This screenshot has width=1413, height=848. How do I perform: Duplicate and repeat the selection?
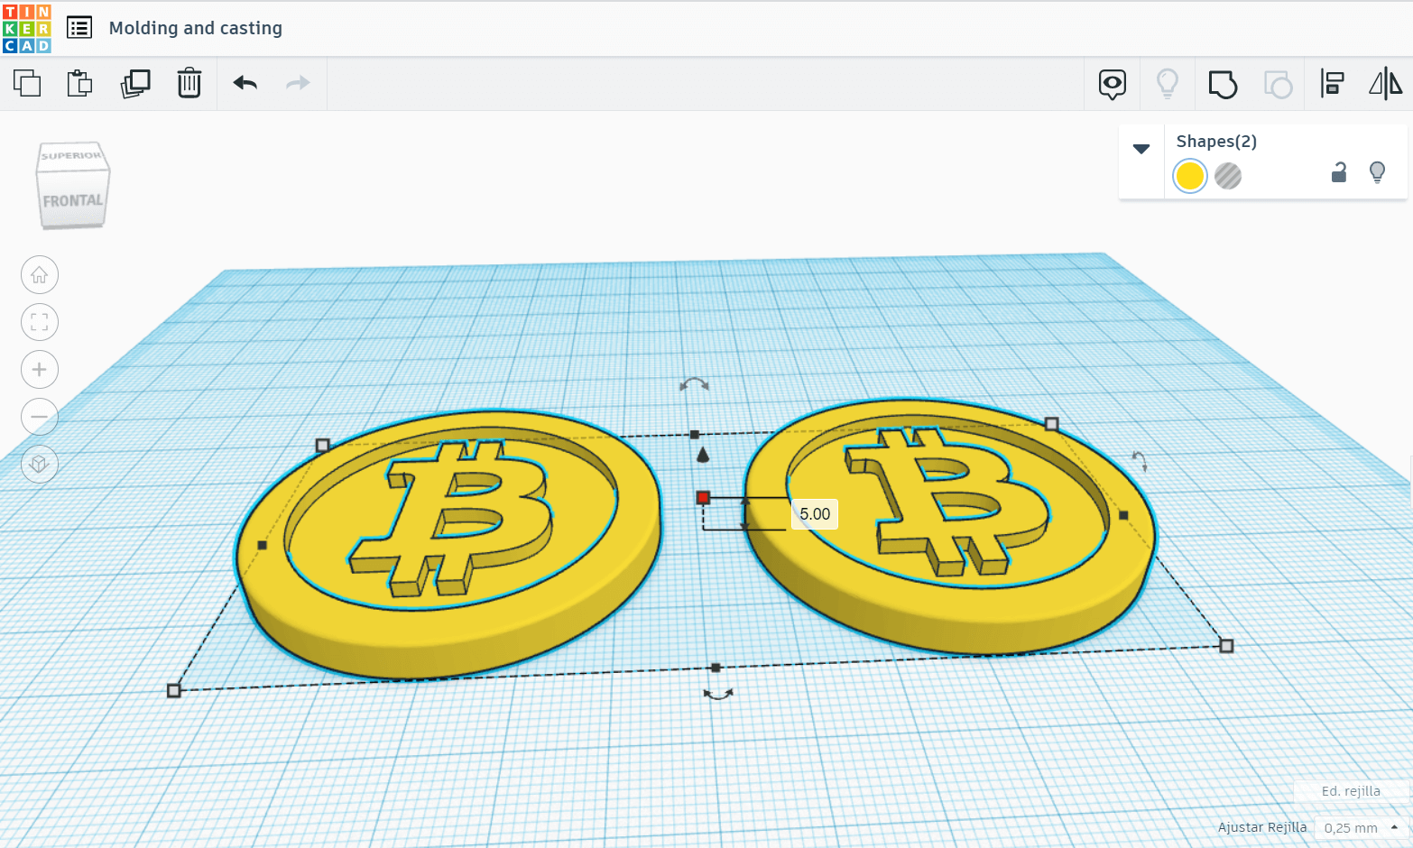tap(135, 83)
